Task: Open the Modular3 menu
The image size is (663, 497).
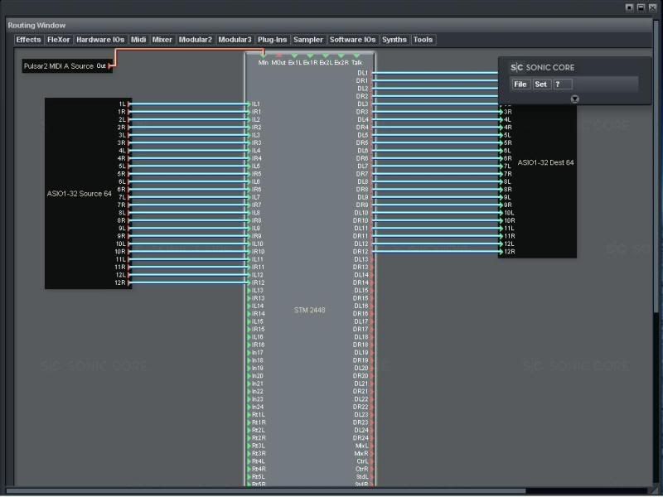Action: click(x=235, y=40)
